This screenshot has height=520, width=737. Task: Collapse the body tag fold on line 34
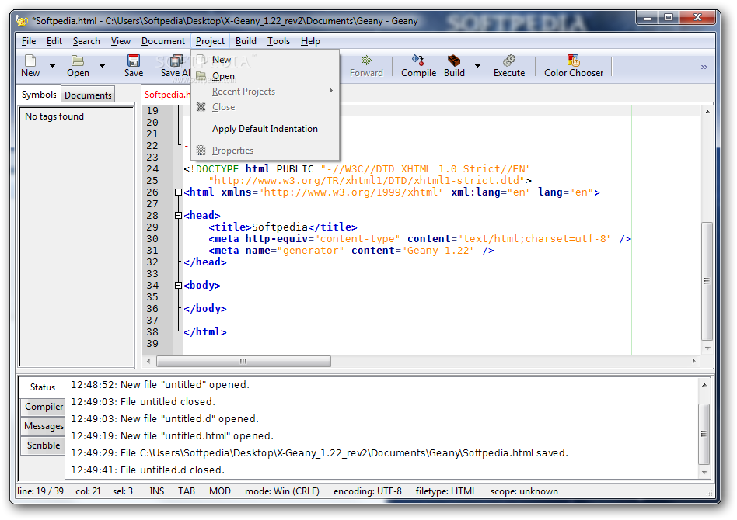click(x=178, y=286)
